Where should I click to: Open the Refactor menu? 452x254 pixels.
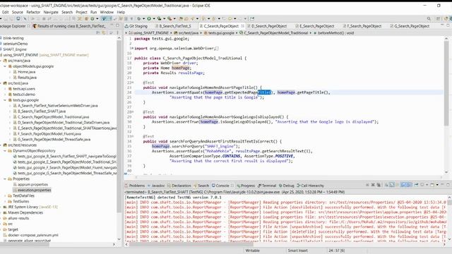click(33, 12)
